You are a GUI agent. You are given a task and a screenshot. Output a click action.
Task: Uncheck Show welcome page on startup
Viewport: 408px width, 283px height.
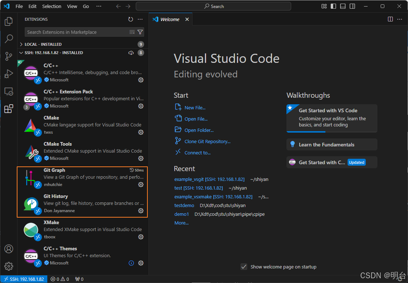244,267
